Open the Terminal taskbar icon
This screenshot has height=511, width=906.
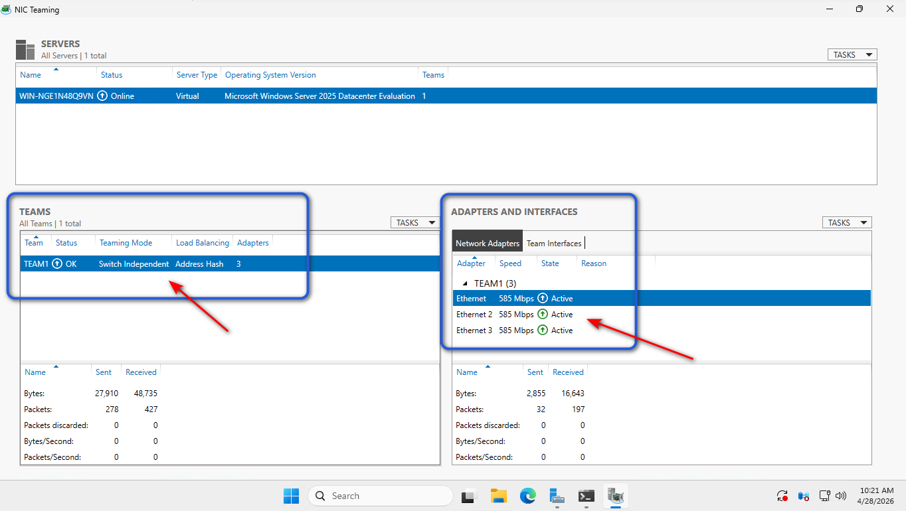586,496
